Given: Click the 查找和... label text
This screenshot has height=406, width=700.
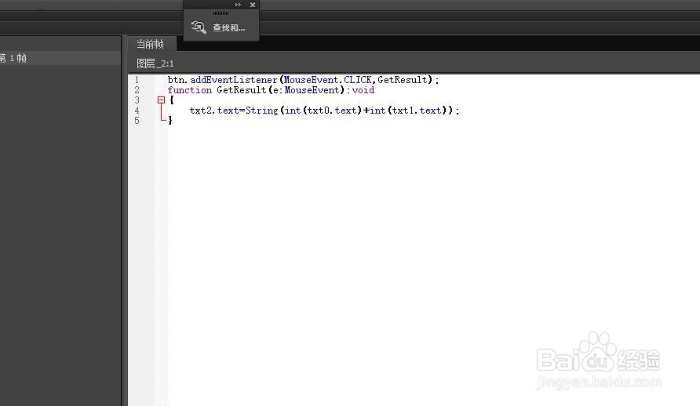Looking at the screenshot, I should 228,27.
